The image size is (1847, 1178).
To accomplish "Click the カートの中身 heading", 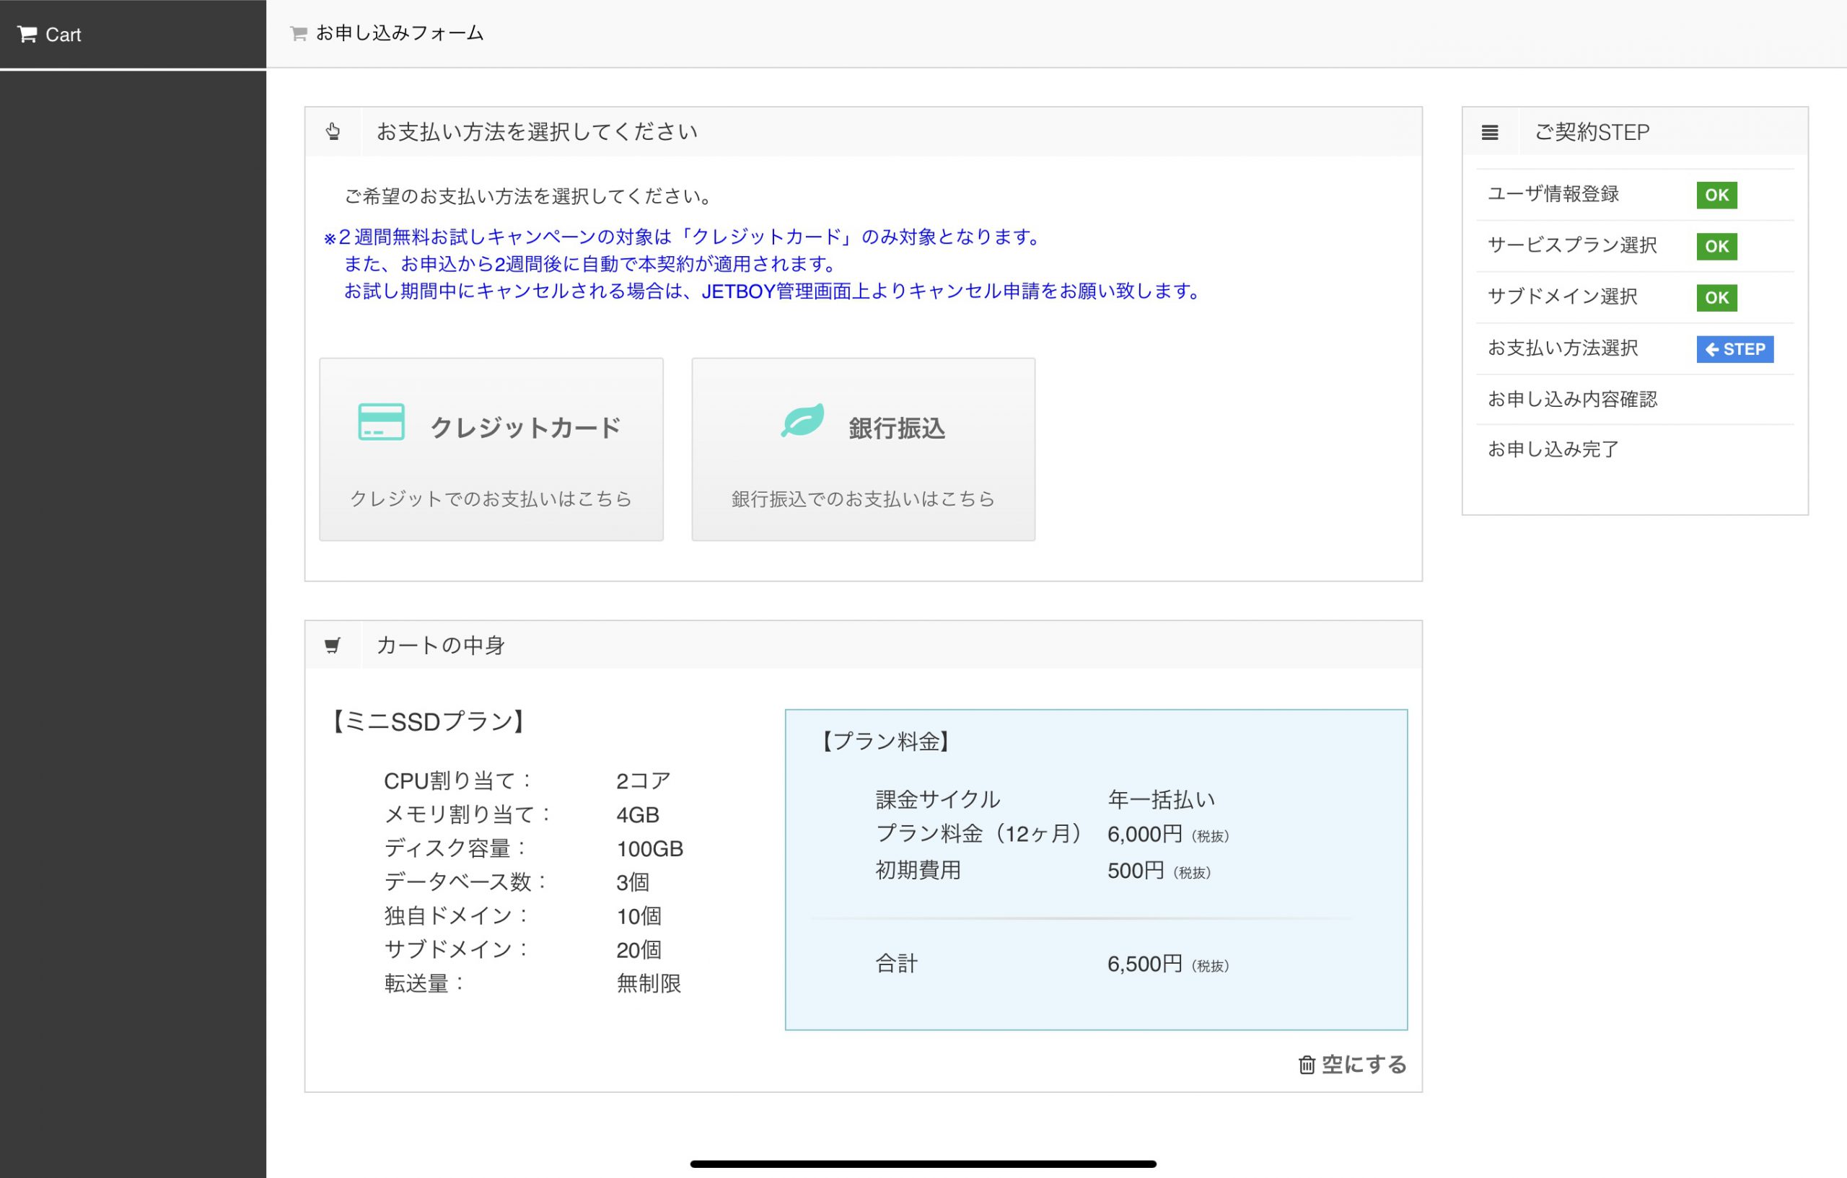I will coord(440,645).
